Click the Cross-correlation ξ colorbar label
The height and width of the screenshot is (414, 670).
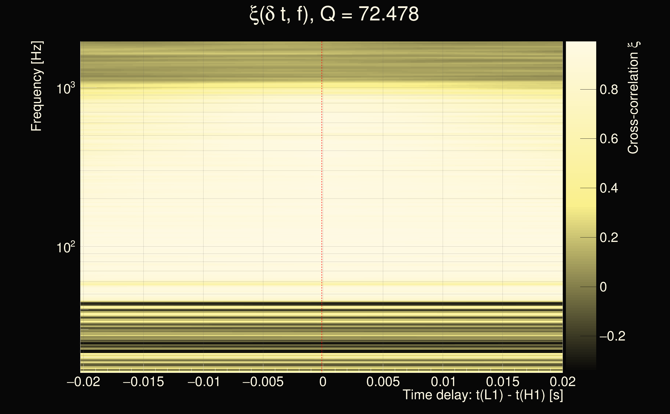(633, 98)
